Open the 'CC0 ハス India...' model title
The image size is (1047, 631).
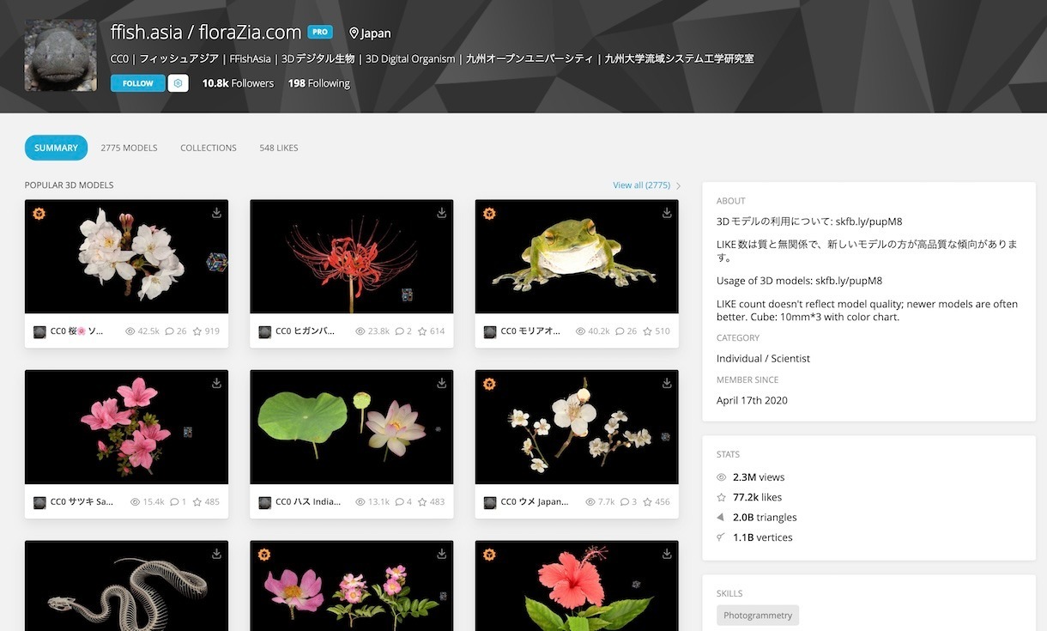pyautogui.click(x=308, y=501)
